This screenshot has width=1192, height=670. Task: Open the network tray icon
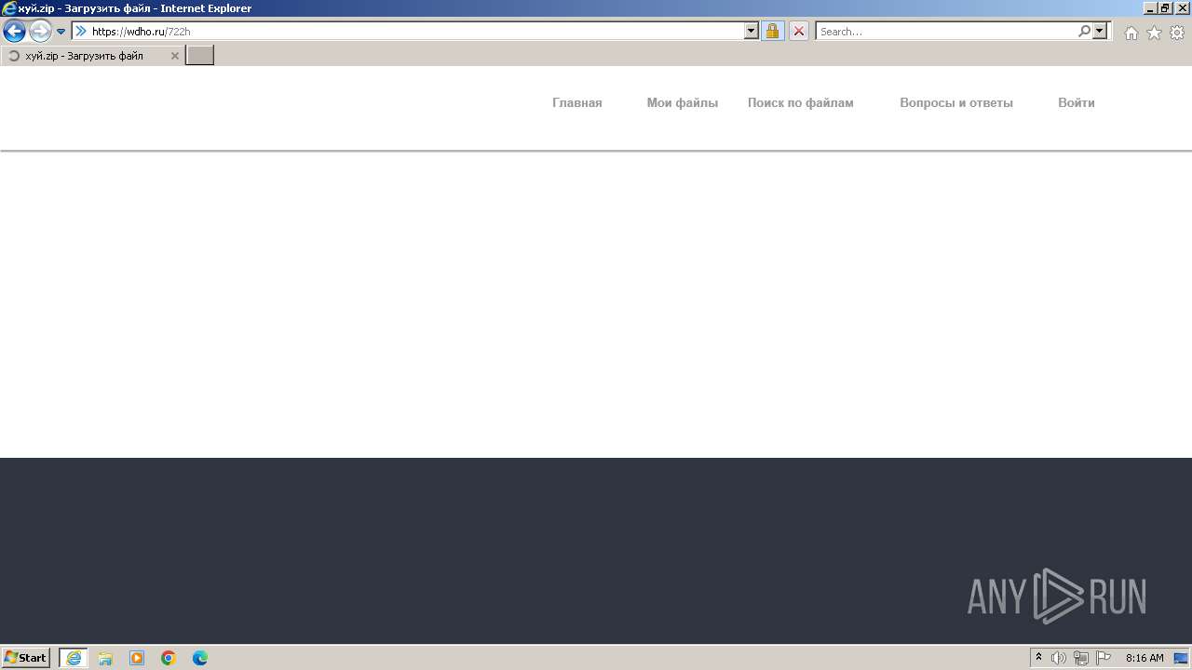[x=1081, y=658]
